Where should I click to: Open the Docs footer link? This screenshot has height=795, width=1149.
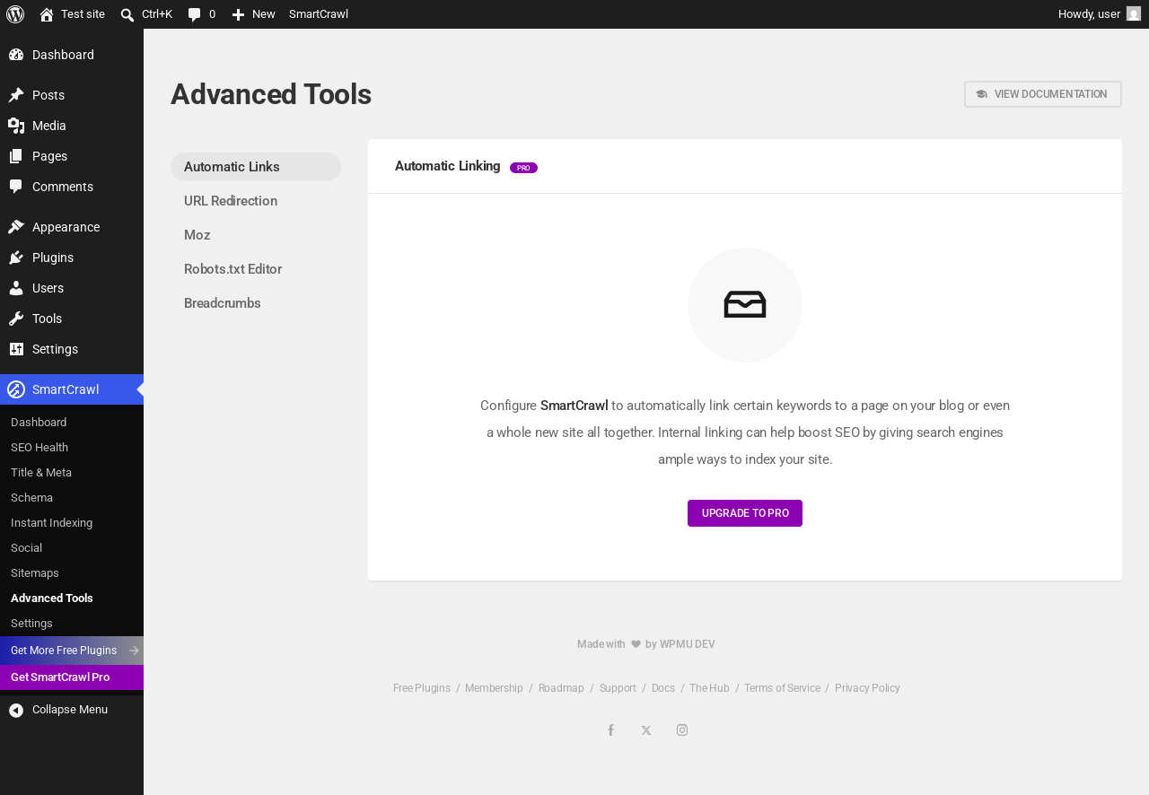pos(663,688)
